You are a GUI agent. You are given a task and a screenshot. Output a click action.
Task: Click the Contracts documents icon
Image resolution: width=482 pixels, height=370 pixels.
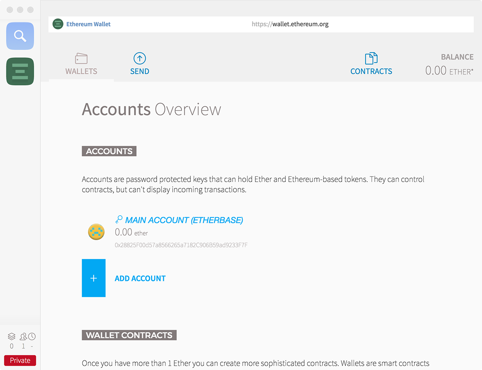click(x=371, y=59)
